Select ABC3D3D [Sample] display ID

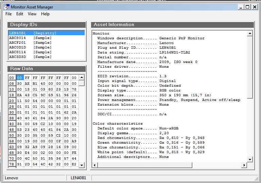[47, 57]
